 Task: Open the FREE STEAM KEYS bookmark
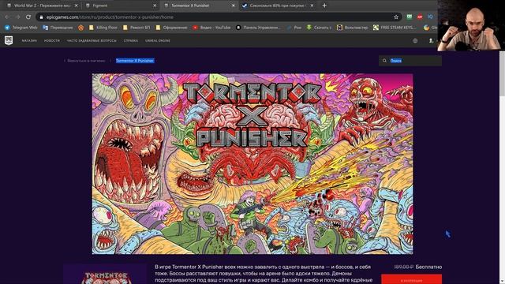[x=395, y=28]
